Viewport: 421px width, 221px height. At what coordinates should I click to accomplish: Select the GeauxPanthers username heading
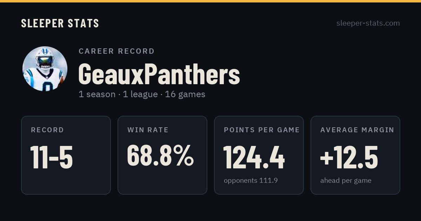(159, 74)
